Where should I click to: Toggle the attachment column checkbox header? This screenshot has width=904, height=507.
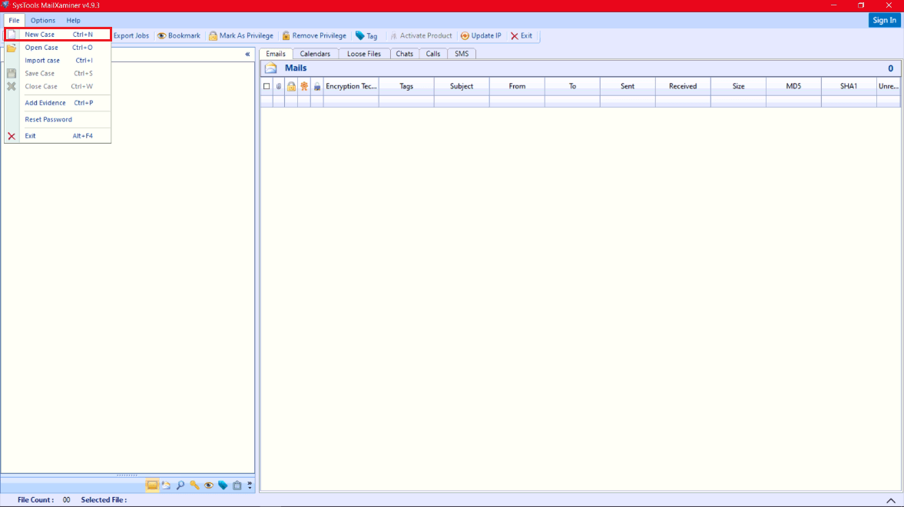point(277,86)
